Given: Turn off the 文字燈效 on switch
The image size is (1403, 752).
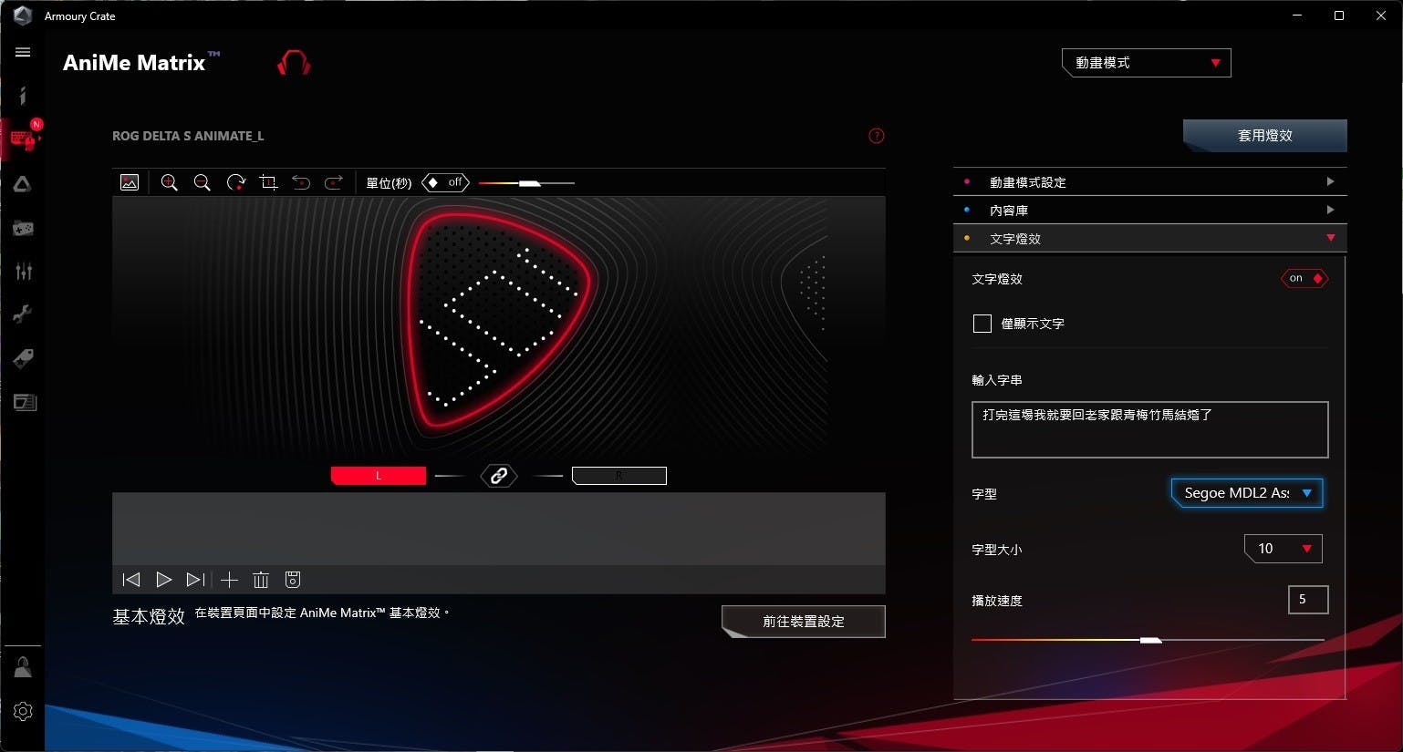Looking at the screenshot, I should coord(1304,278).
